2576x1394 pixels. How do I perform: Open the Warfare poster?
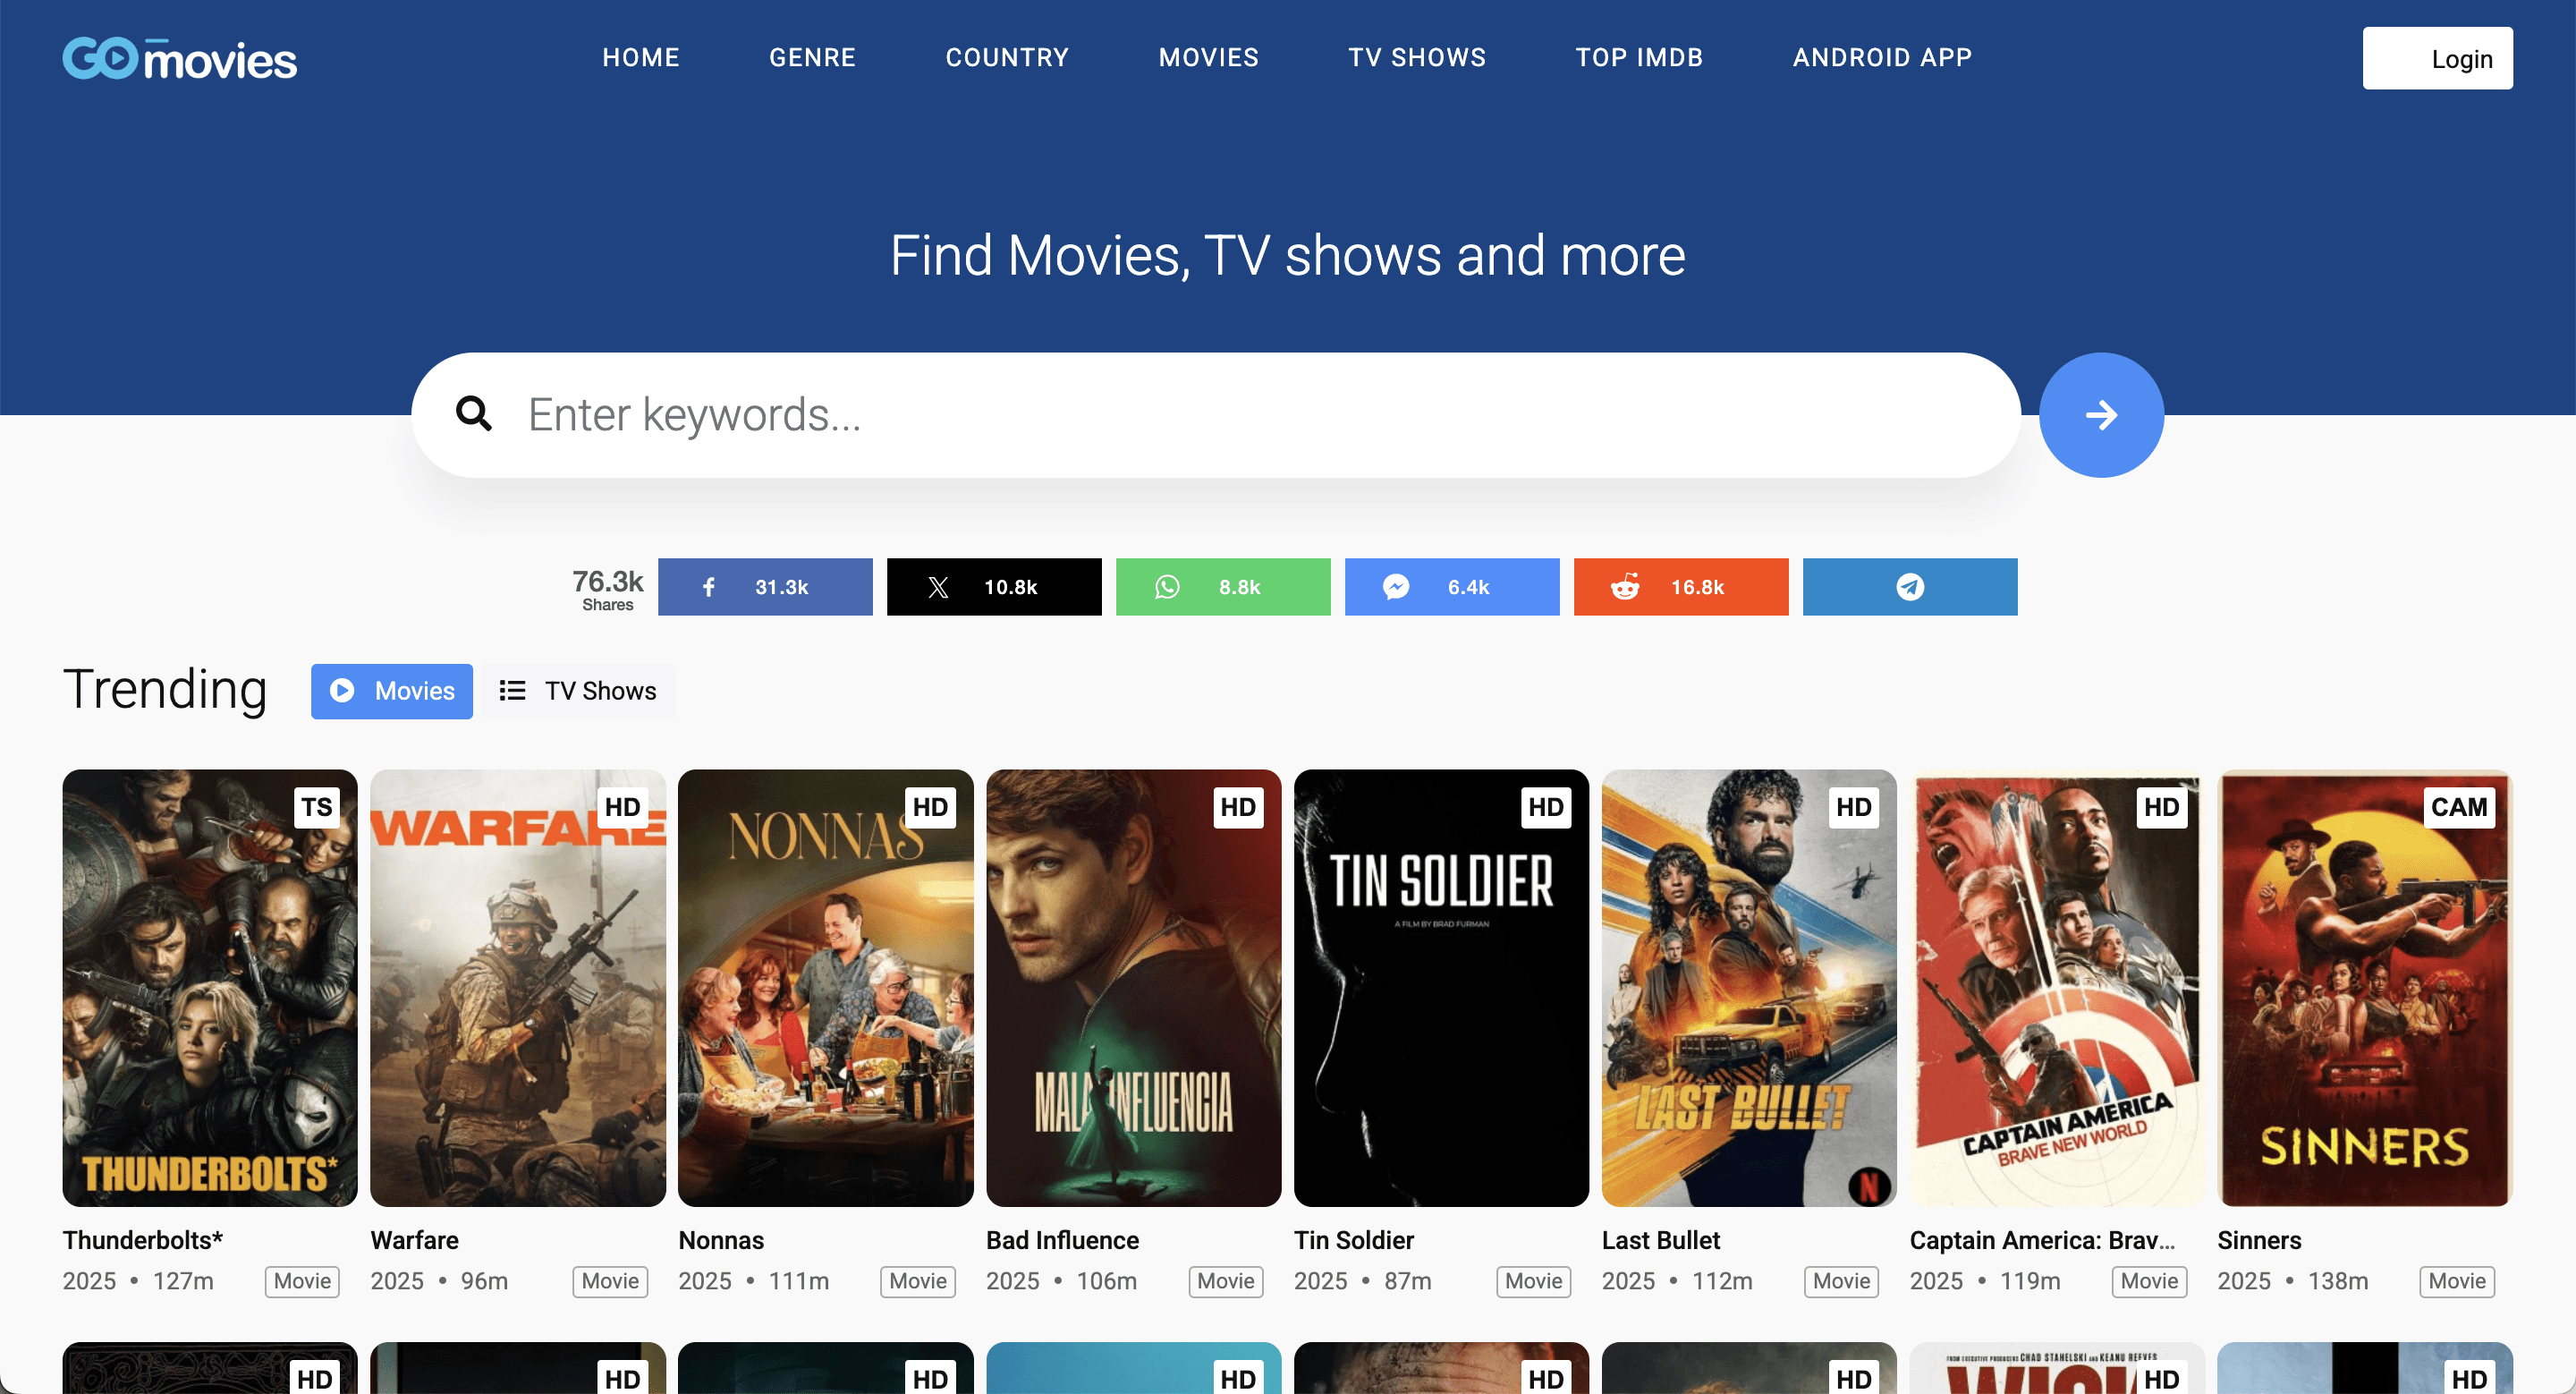(518, 988)
